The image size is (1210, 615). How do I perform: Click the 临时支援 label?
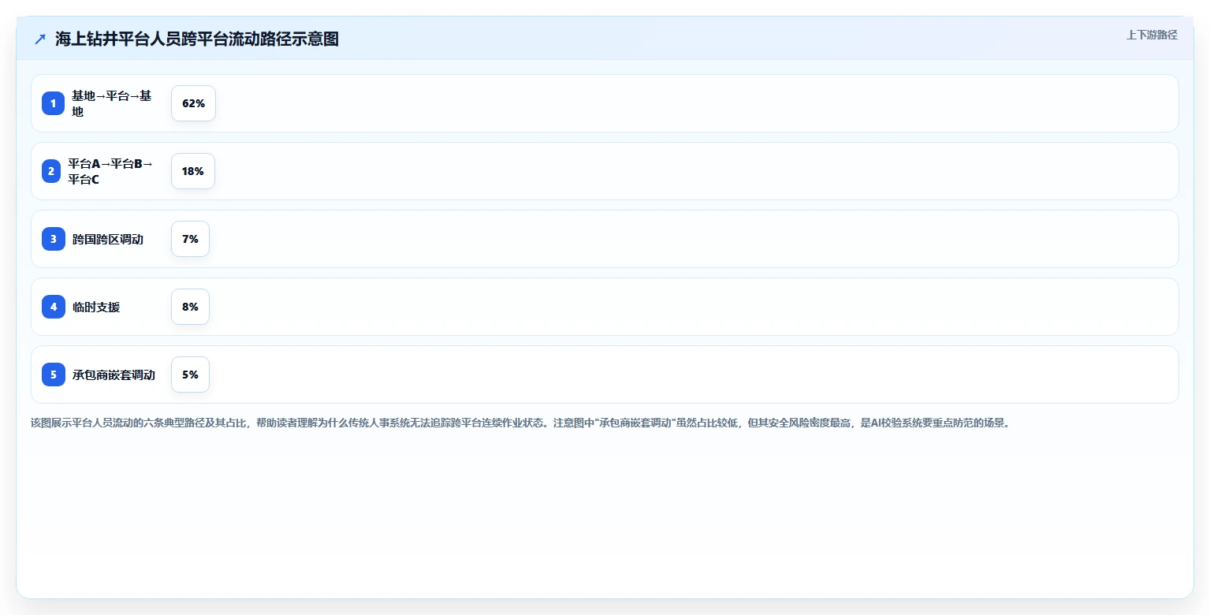tap(96, 307)
